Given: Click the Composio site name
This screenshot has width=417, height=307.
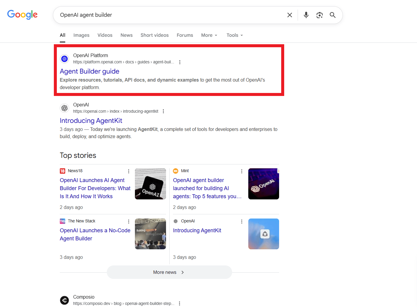Looking at the screenshot, I should tap(84, 297).
